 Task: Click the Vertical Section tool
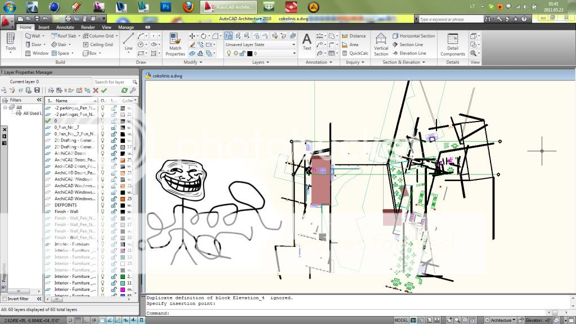tap(381, 44)
